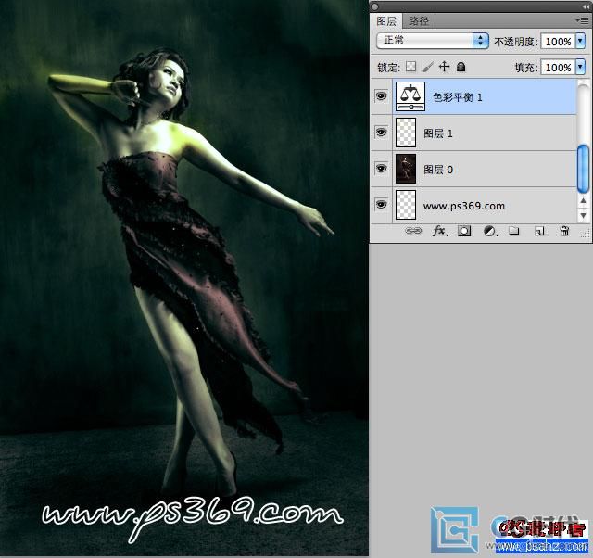
Task: Click the scrollbar down arrow
Action: click(x=583, y=215)
